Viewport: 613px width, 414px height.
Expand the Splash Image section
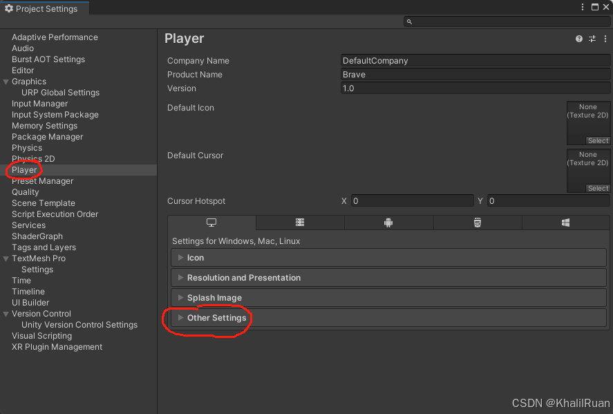[x=388, y=297]
